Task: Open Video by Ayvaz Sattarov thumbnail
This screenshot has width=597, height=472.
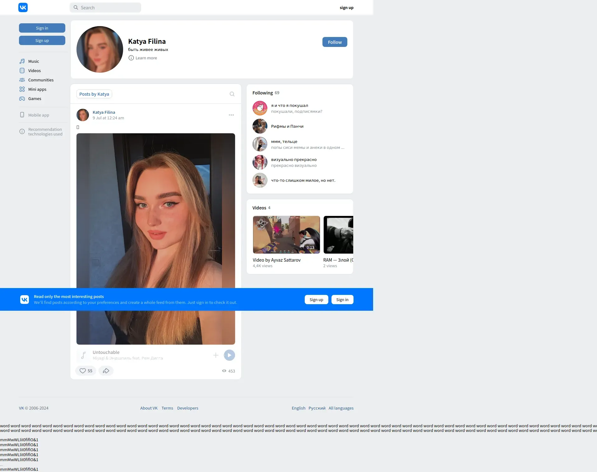Action: (286, 235)
